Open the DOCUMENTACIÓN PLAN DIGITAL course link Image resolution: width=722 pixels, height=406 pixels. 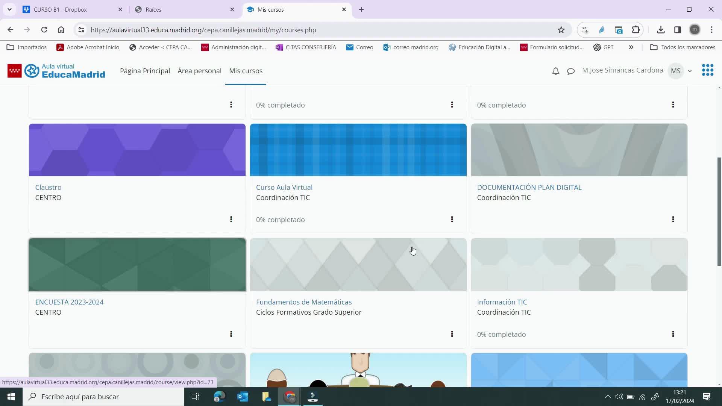tap(529, 187)
